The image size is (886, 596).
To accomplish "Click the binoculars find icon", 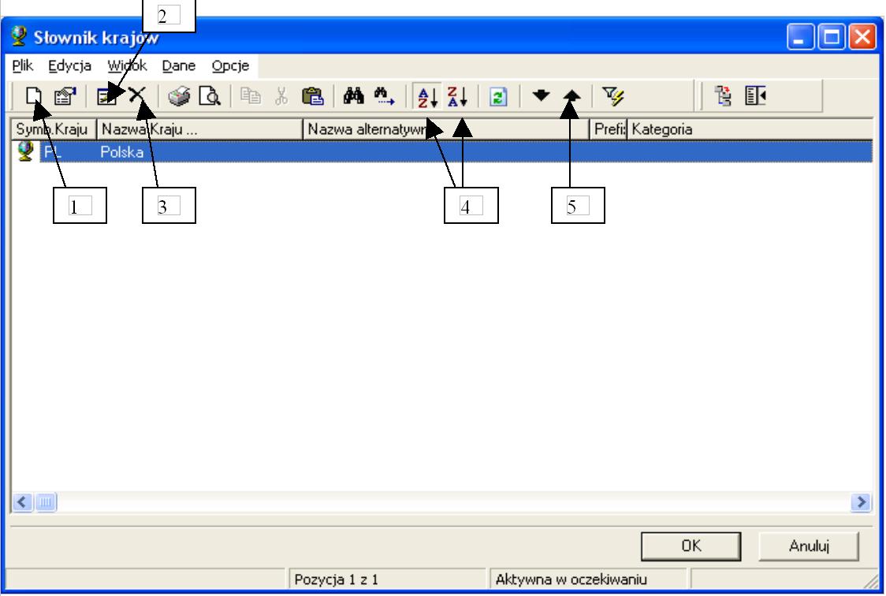I will [x=354, y=95].
